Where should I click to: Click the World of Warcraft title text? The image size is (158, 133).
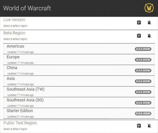tap(27, 8)
